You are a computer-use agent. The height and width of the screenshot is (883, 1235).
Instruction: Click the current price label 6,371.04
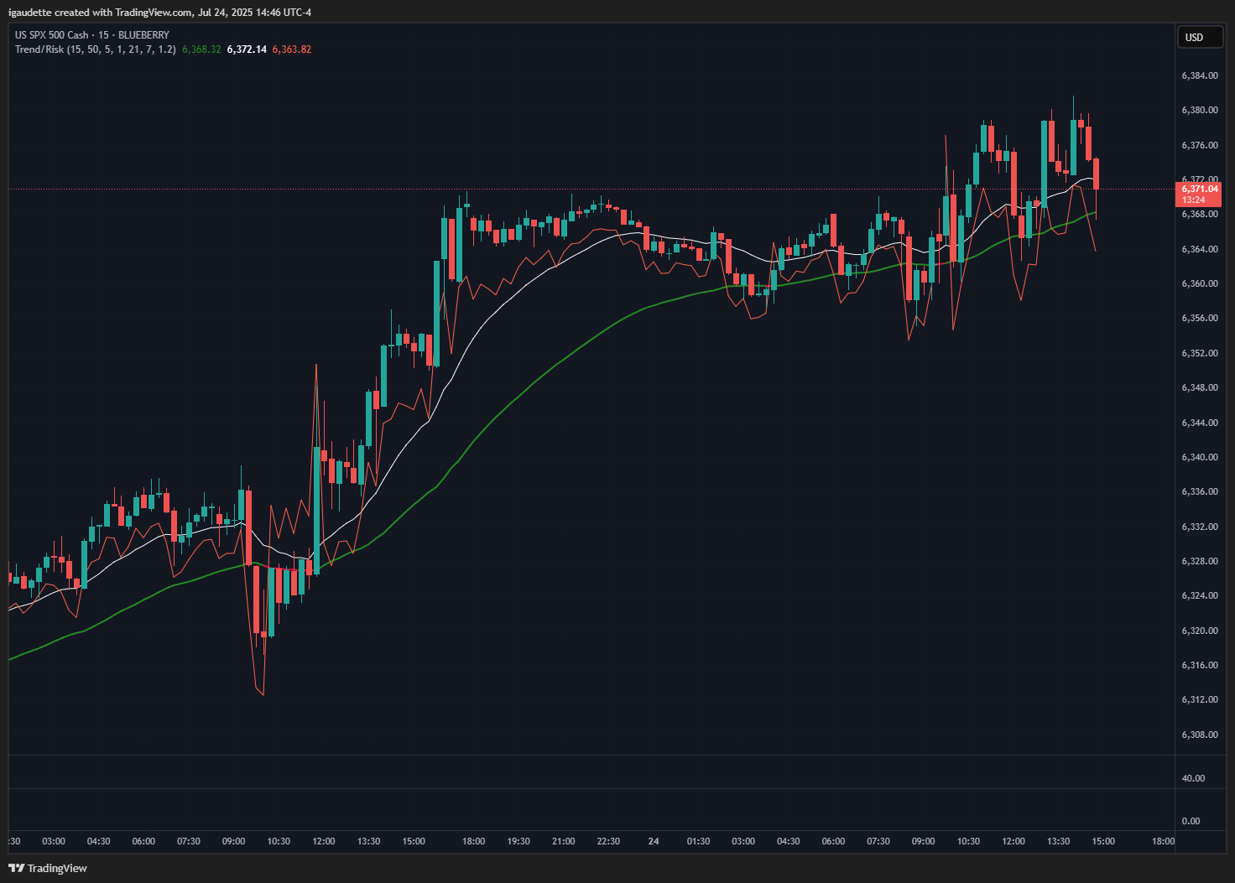click(x=1200, y=190)
